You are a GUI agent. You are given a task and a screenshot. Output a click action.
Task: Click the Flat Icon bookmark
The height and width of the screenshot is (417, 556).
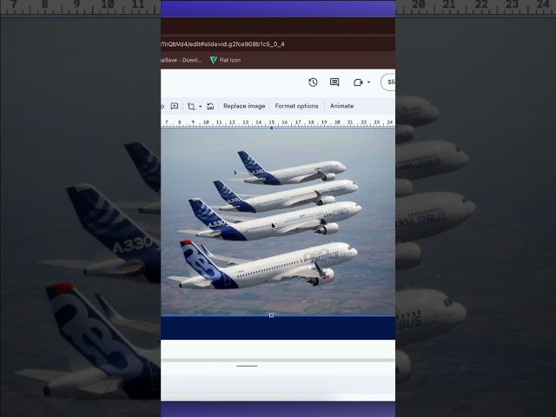click(226, 60)
